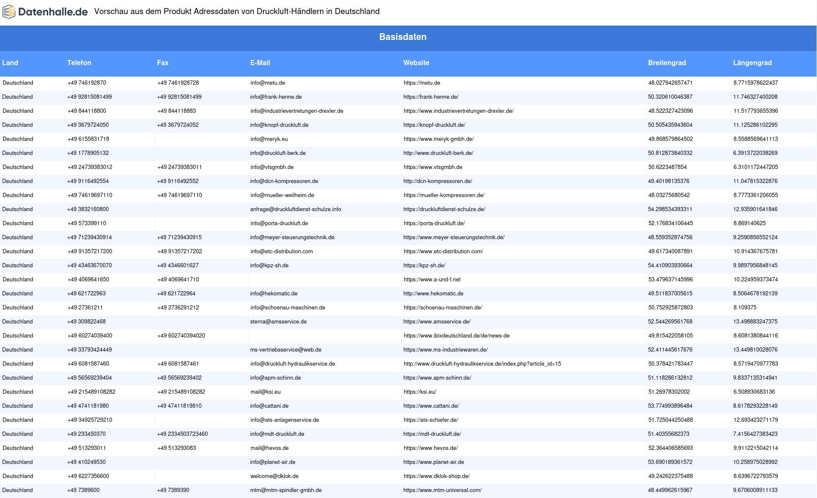Open website https://schoenau-maschinen.de/
Screen dimensions: 817x498
[443, 308]
